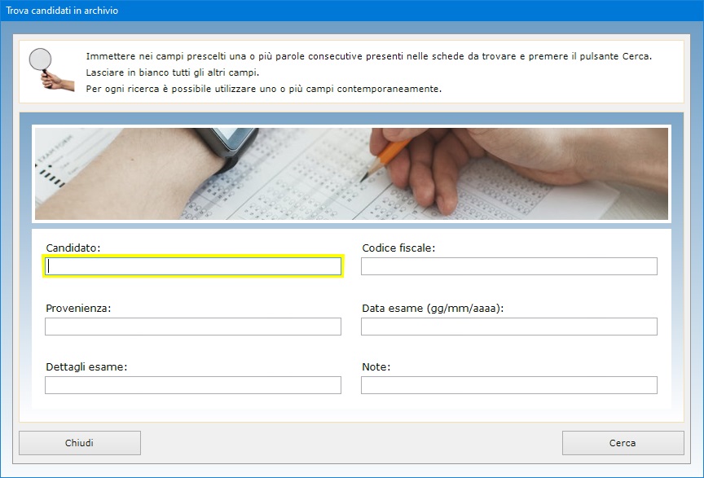Image resolution: width=704 pixels, height=478 pixels.
Task: Click the magnifying glass icon
Action: pyautogui.click(x=51, y=69)
